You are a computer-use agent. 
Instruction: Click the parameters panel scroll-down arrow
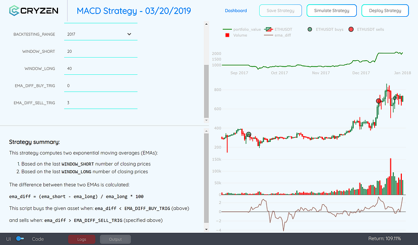206,120
